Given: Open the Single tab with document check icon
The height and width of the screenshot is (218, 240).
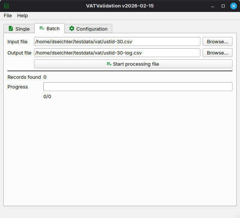Looking at the screenshot, I should tap(19, 29).
